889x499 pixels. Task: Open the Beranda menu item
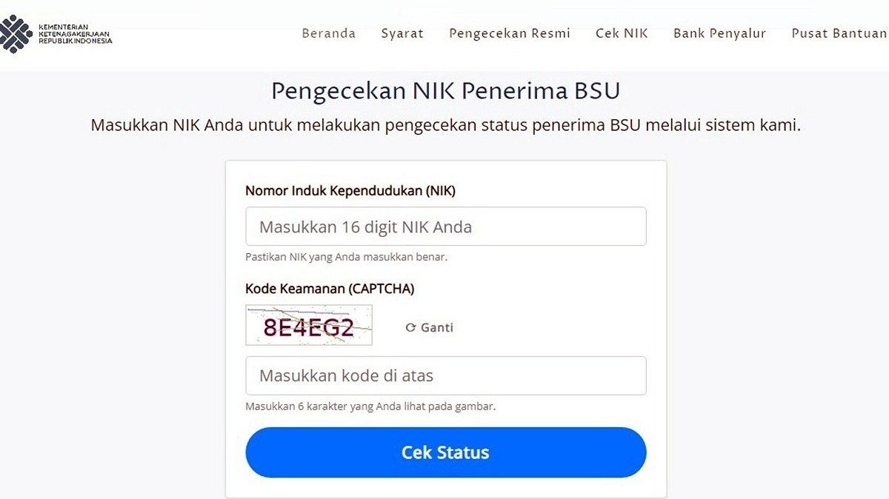pyautogui.click(x=328, y=33)
